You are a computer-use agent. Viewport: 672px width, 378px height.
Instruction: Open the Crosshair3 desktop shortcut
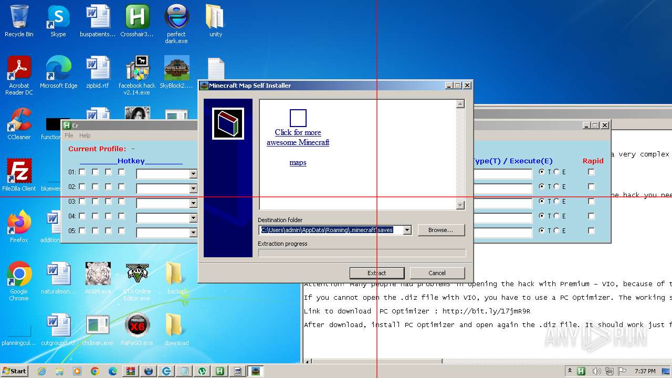[137, 22]
